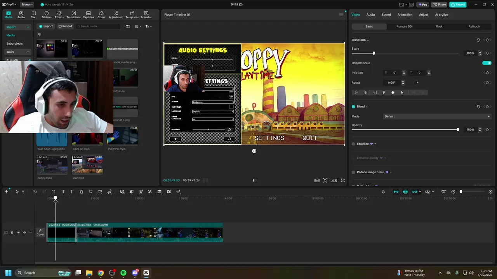Switch to the Audio tab in inspector
Screen dimensions: 497x279
(370, 15)
